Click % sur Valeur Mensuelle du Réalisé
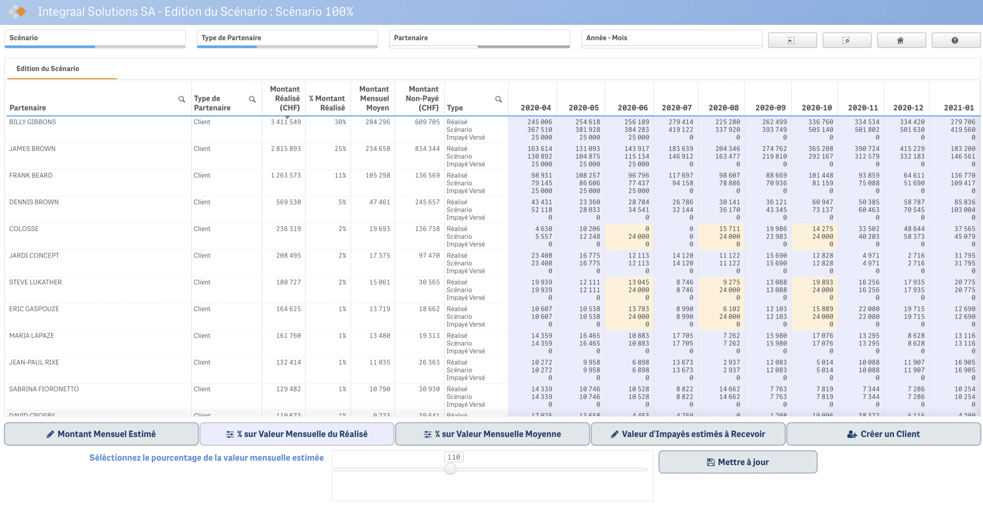This screenshot has width=983, height=505. point(297,434)
